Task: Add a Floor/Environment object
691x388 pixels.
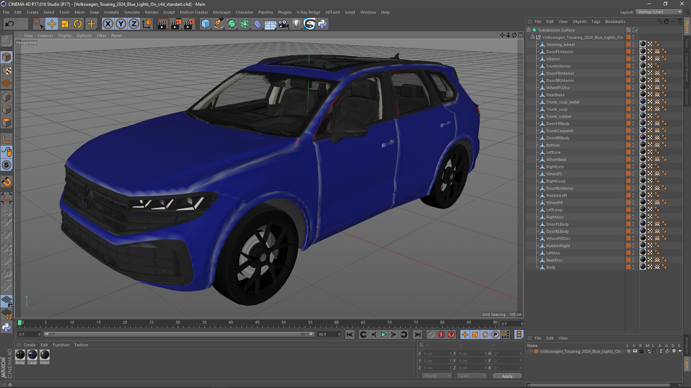Action: click(x=271, y=24)
